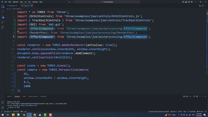
Task: Open the Search view in activity bar
Action: (x=3, y=12)
